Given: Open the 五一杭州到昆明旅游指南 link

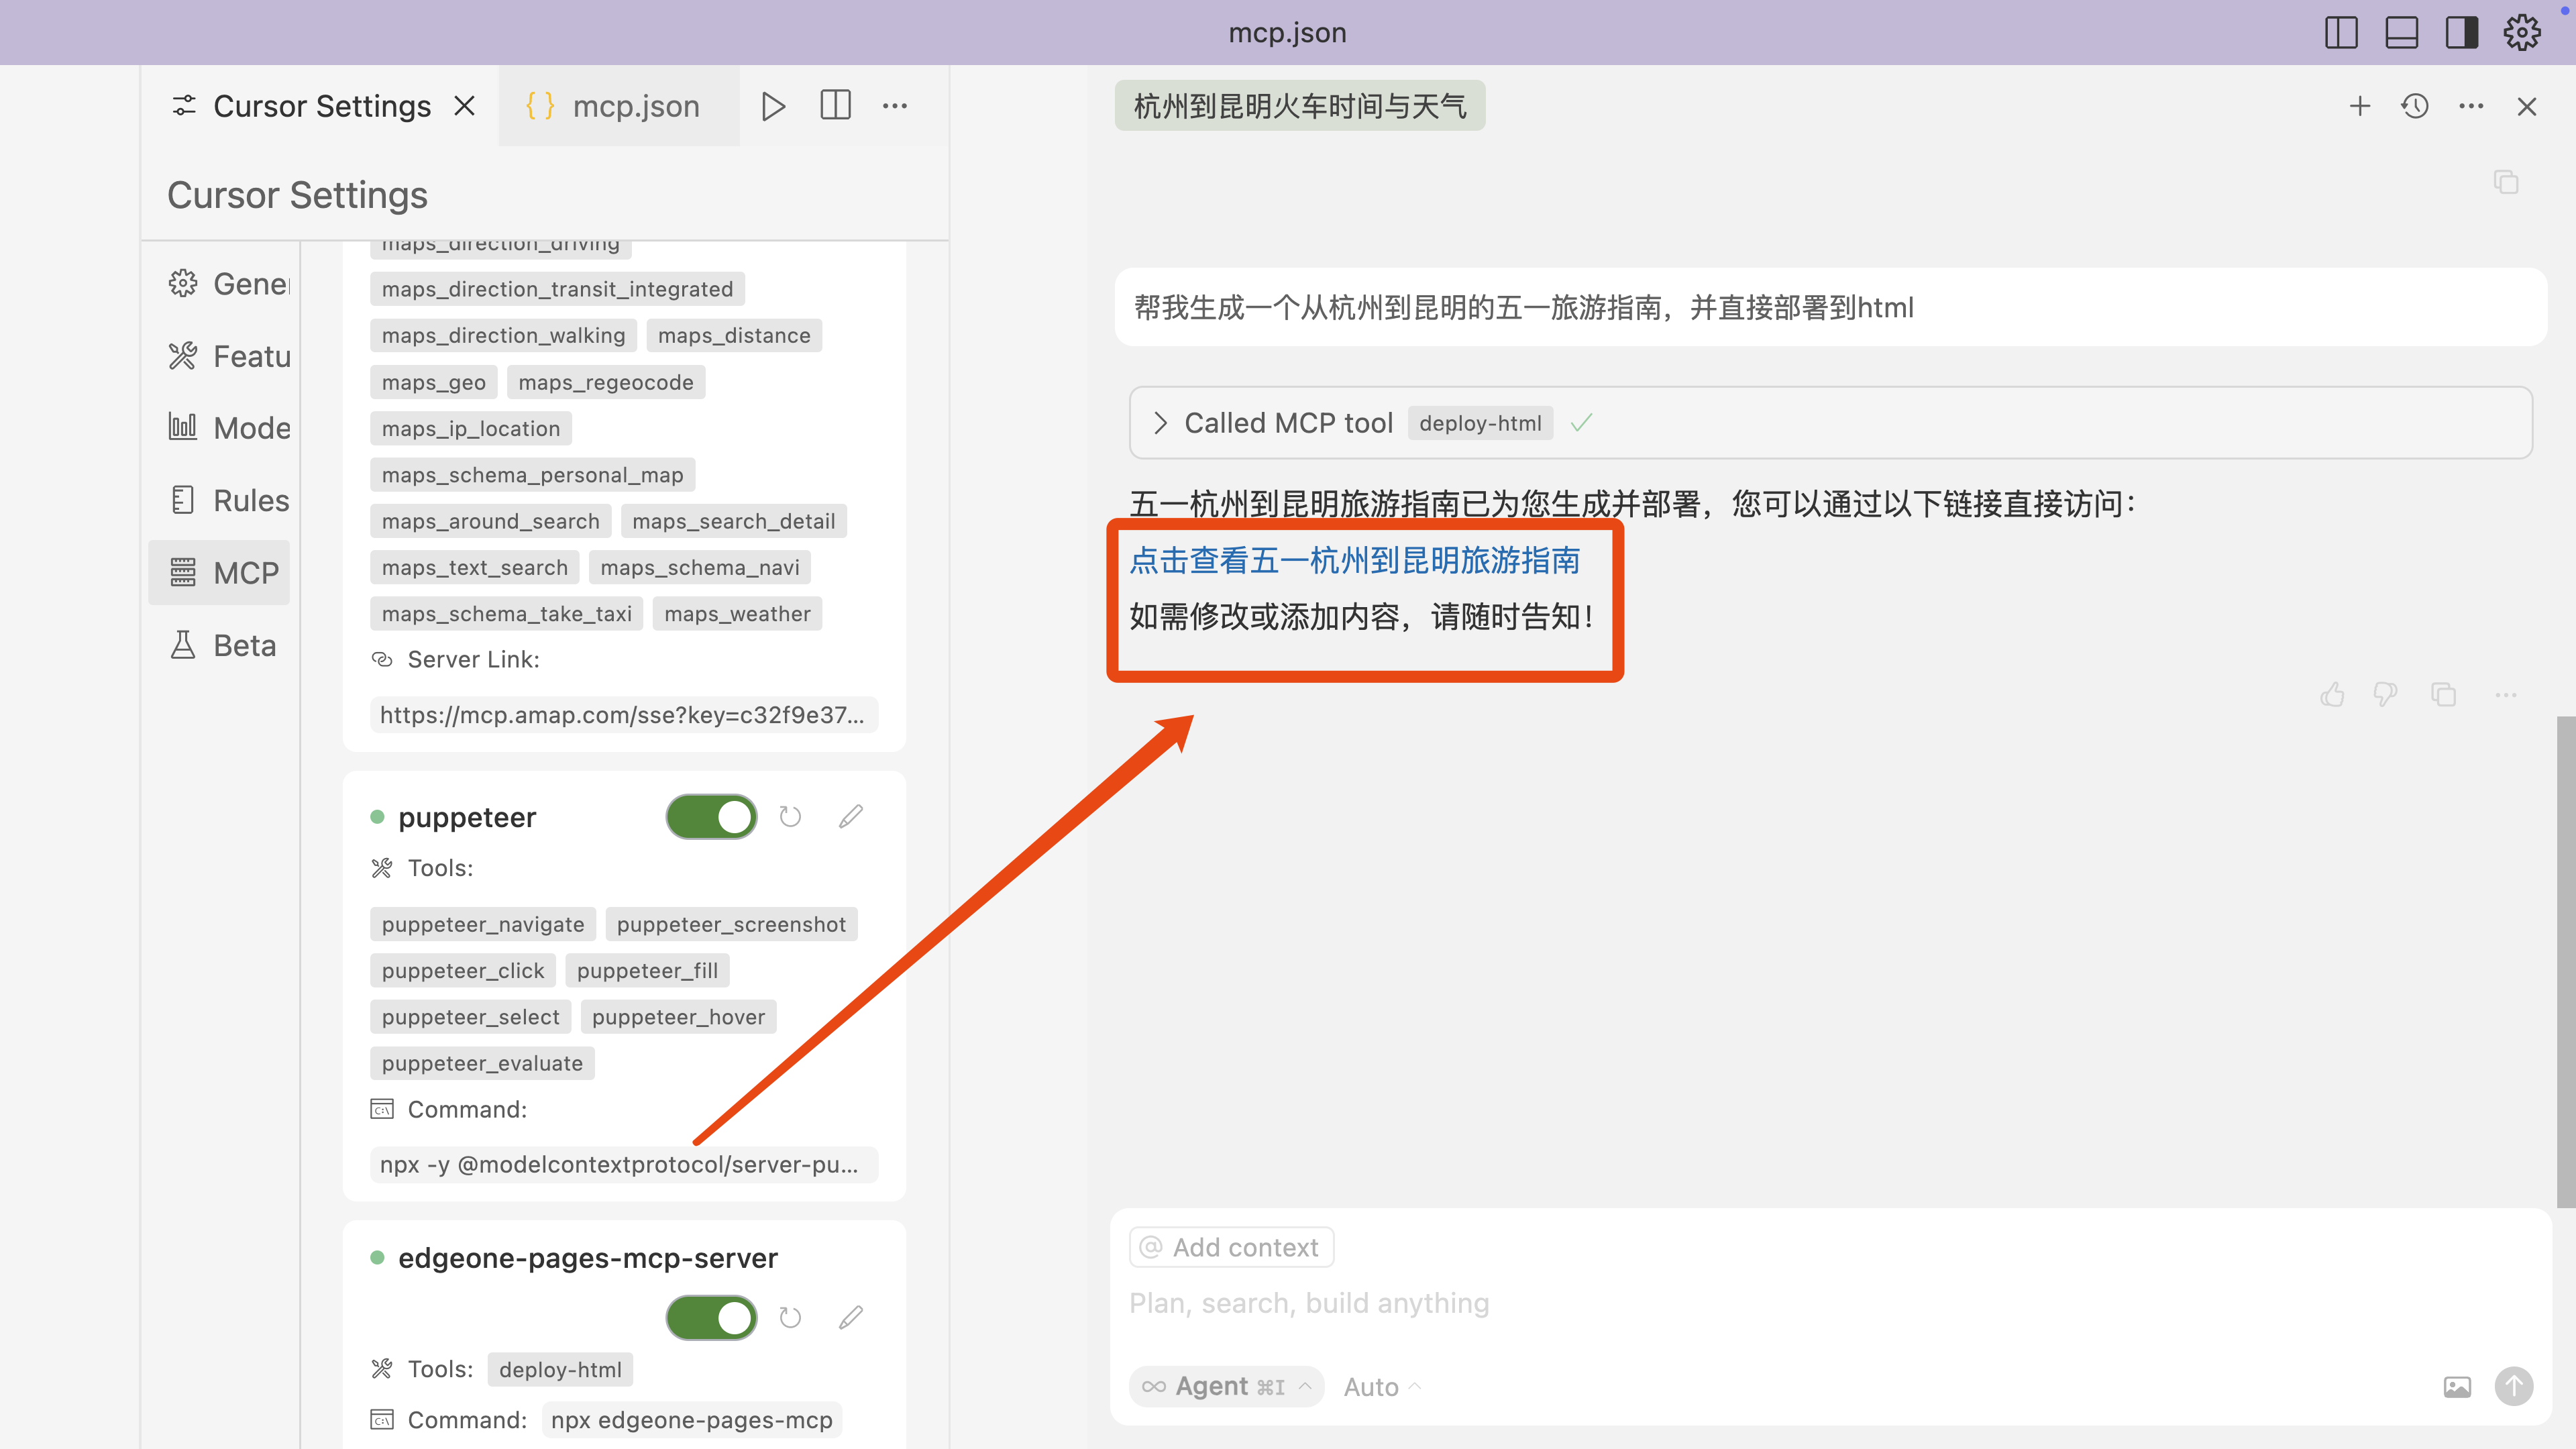Looking at the screenshot, I should point(1354,560).
